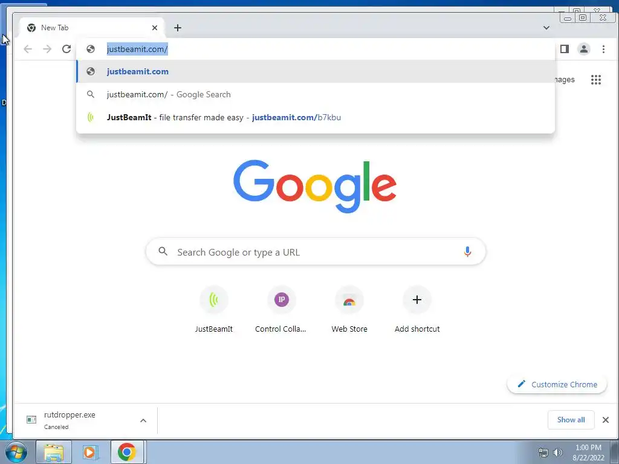Open the Web Store shortcut

coord(349,310)
